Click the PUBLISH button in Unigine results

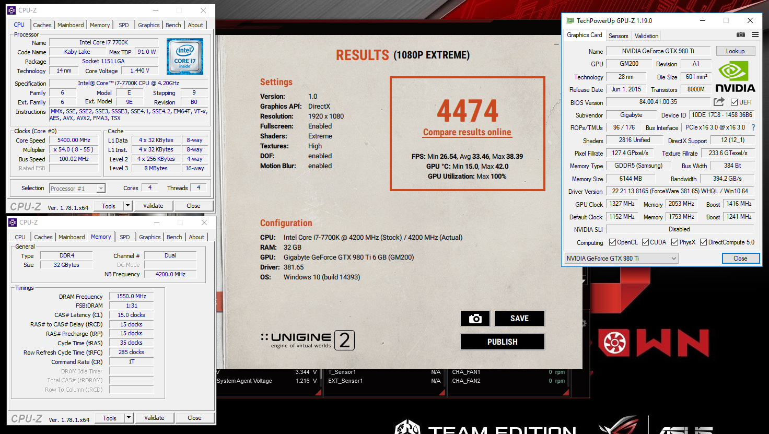(x=503, y=342)
